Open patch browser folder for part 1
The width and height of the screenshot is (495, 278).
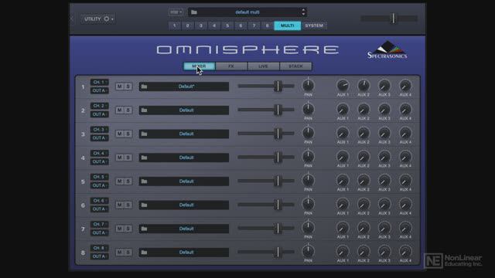pos(144,86)
